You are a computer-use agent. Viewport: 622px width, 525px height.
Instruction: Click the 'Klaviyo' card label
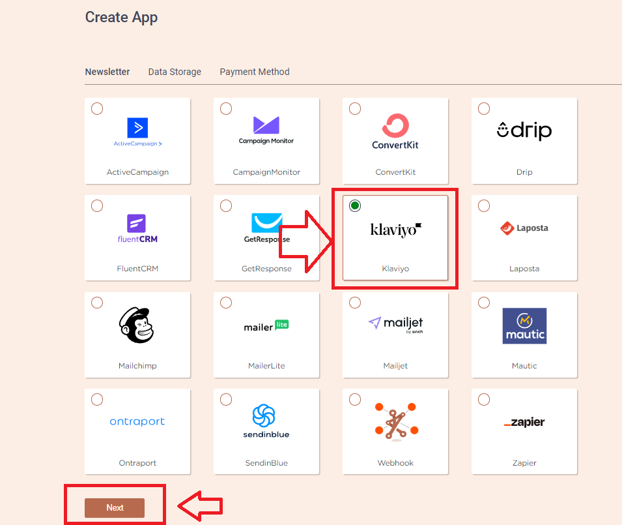point(395,269)
